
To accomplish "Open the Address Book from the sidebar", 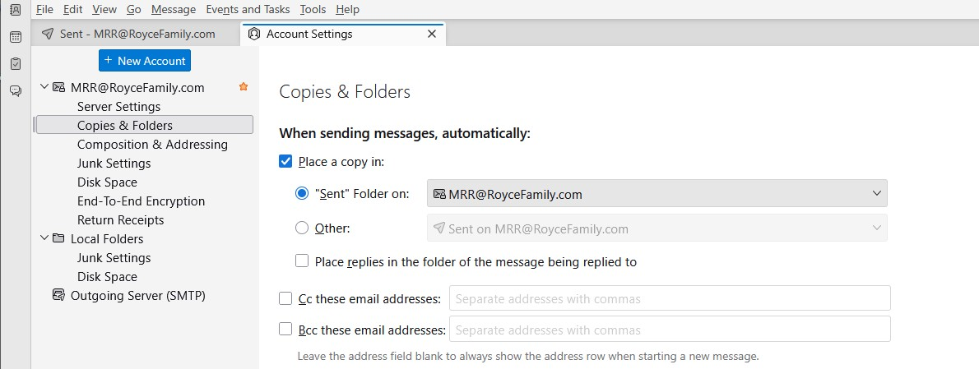I will 15,10.
